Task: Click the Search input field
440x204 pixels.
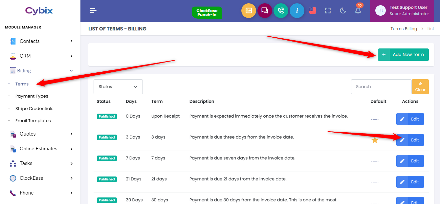Action: click(x=381, y=87)
